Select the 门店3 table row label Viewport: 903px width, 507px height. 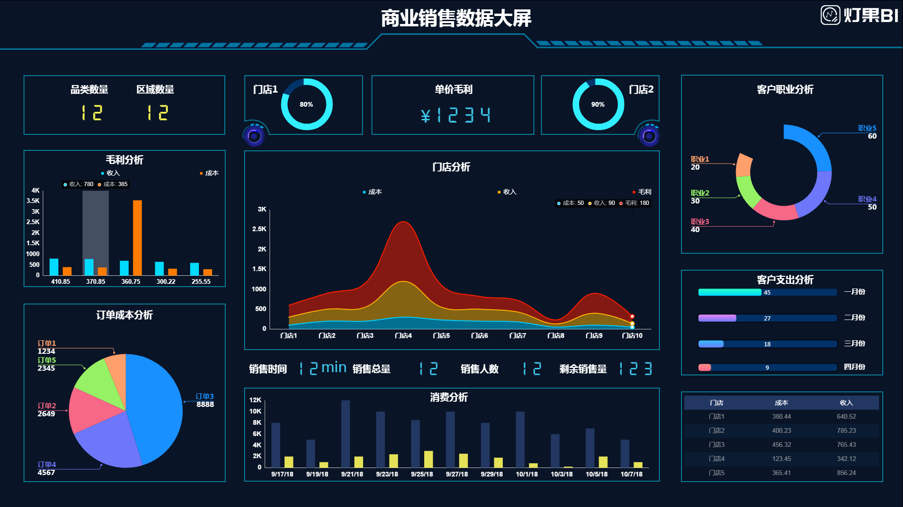coord(717,445)
